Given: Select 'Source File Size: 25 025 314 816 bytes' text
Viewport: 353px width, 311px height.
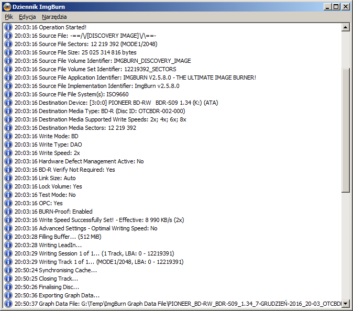Looking at the screenshot, I should [x=87, y=52].
